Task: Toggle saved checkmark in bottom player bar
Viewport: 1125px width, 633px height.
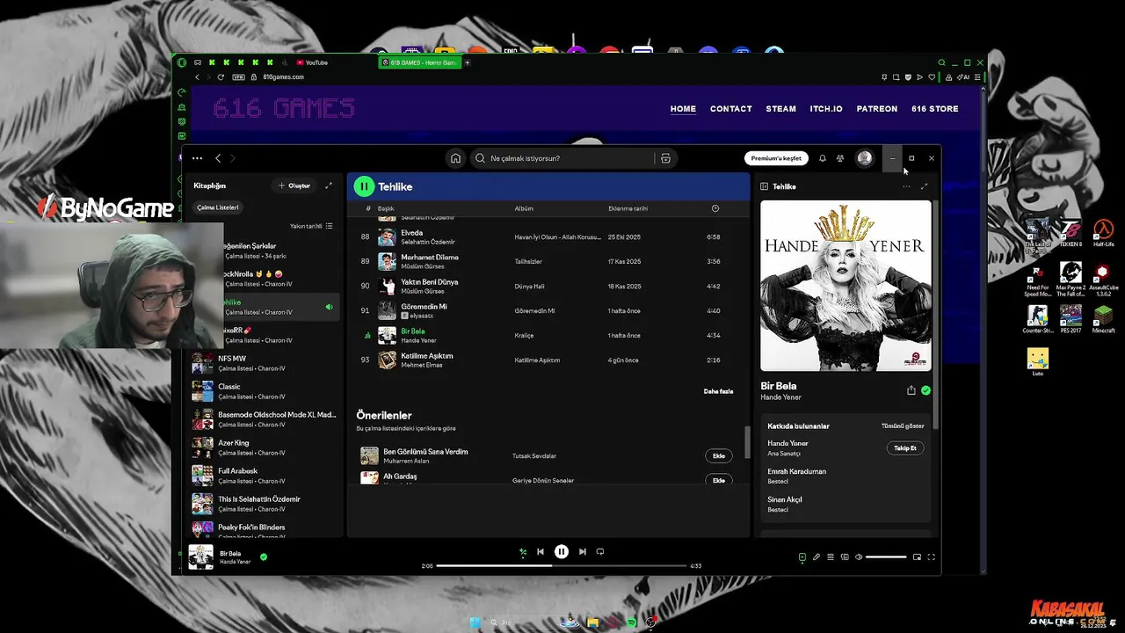Action: click(x=264, y=557)
